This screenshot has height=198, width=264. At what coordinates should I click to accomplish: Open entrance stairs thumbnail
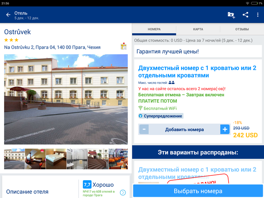pyautogui.click(x=98, y=159)
